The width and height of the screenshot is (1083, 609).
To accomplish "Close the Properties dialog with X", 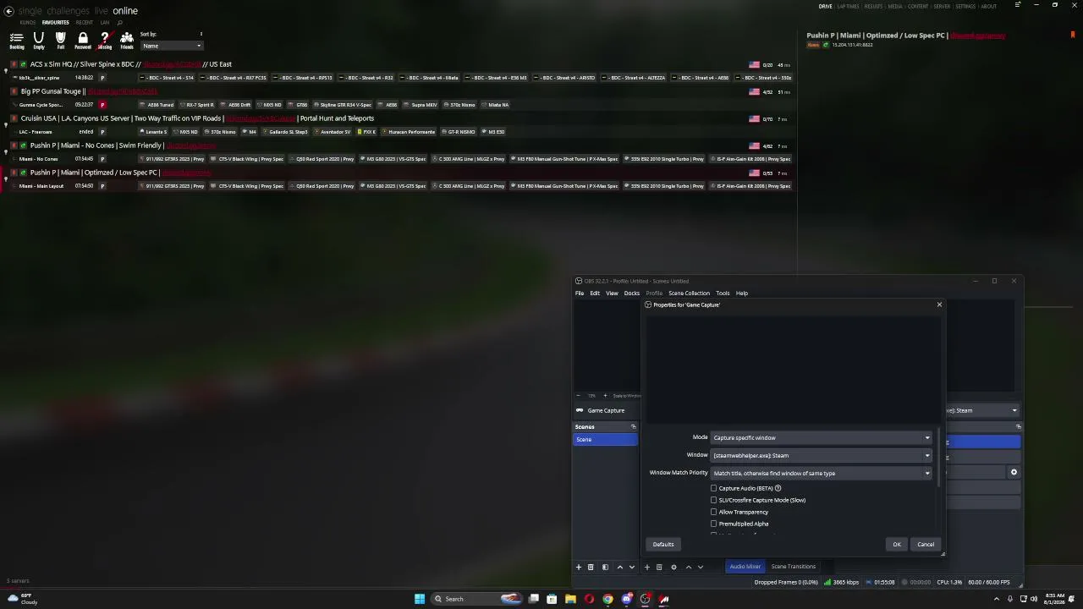I will (x=939, y=304).
